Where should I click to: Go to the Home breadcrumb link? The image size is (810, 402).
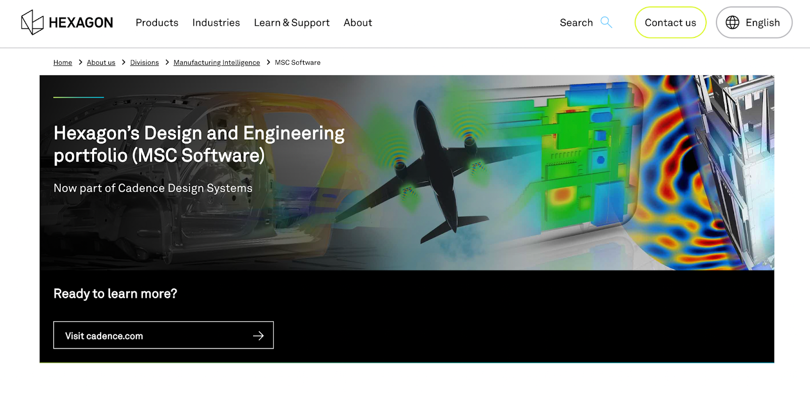pyautogui.click(x=63, y=63)
